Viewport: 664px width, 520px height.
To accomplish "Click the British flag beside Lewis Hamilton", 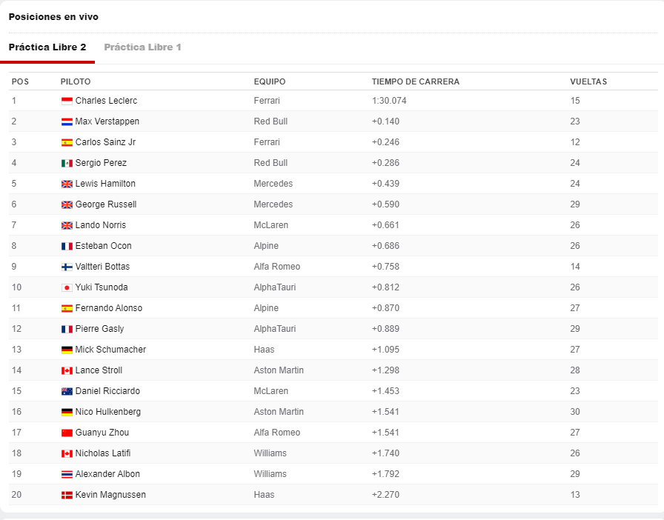I will (67, 184).
